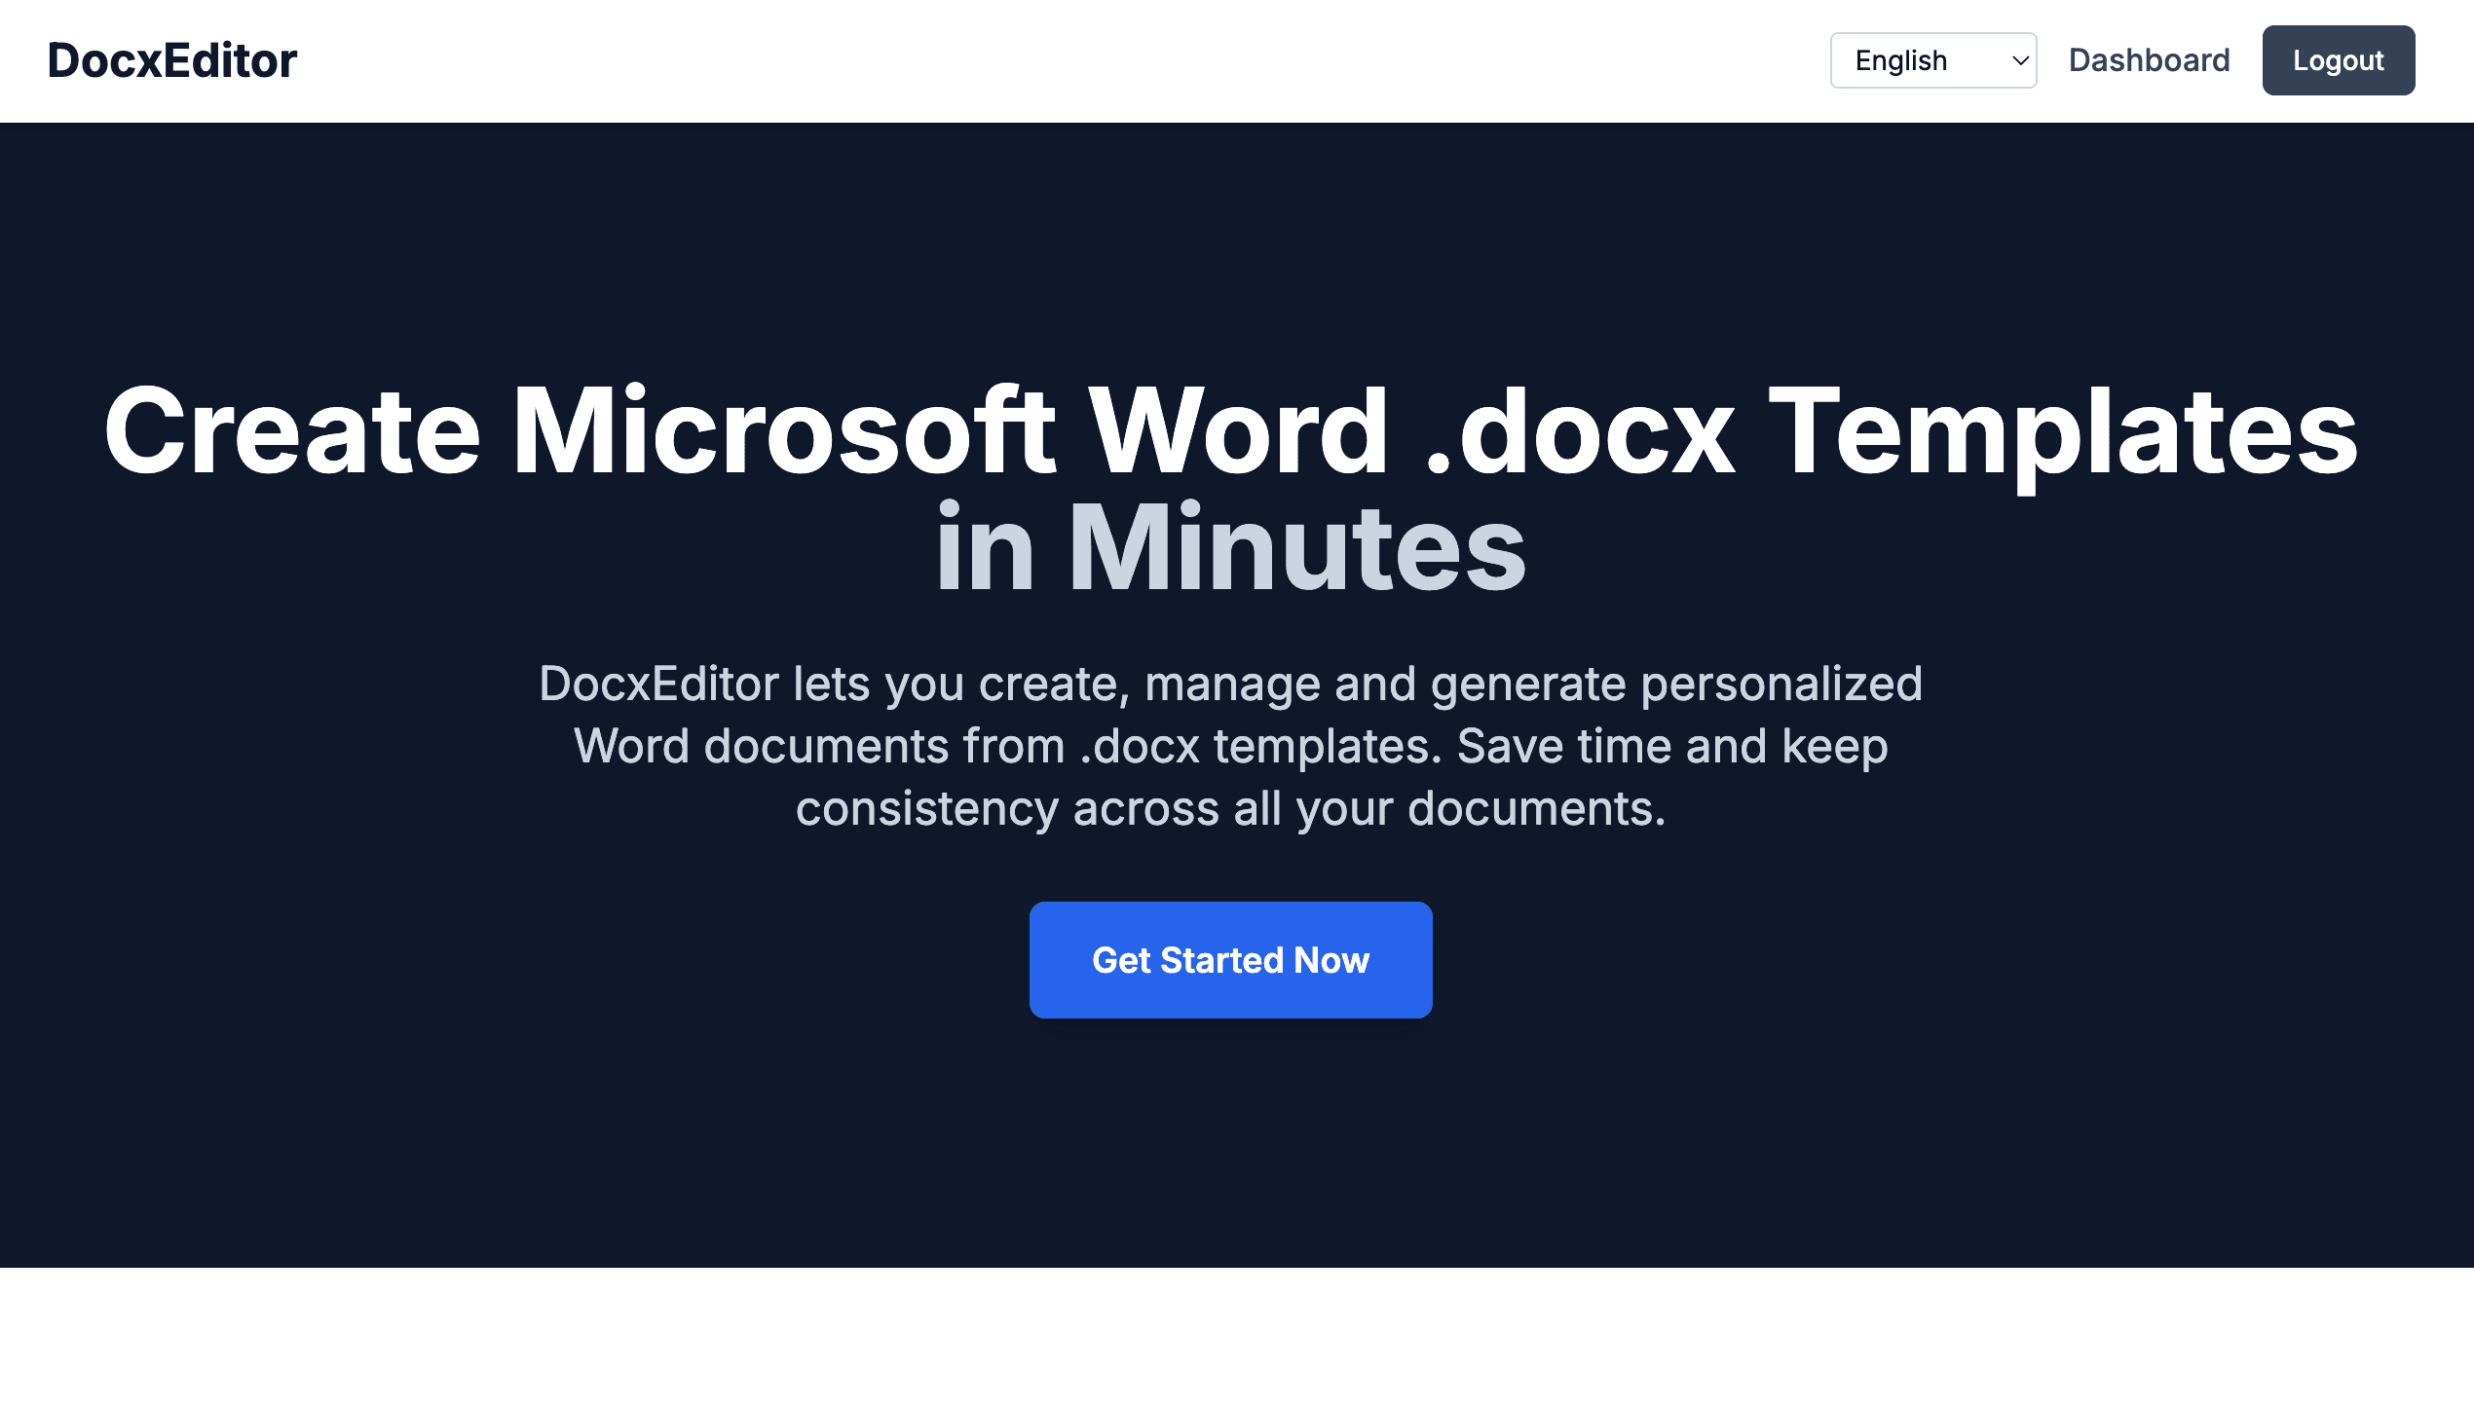
Task: Click the 'in Minutes' heading text
Action: click(x=1230, y=546)
